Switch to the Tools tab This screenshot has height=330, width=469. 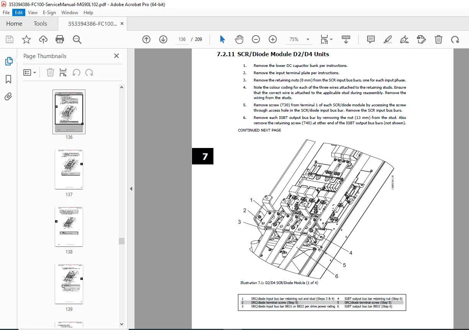pyautogui.click(x=40, y=24)
